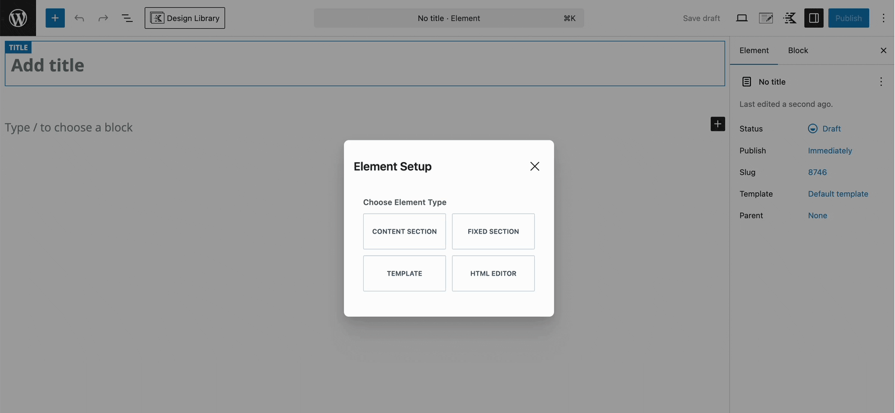Open the top bar options menu

(x=883, y=18)
